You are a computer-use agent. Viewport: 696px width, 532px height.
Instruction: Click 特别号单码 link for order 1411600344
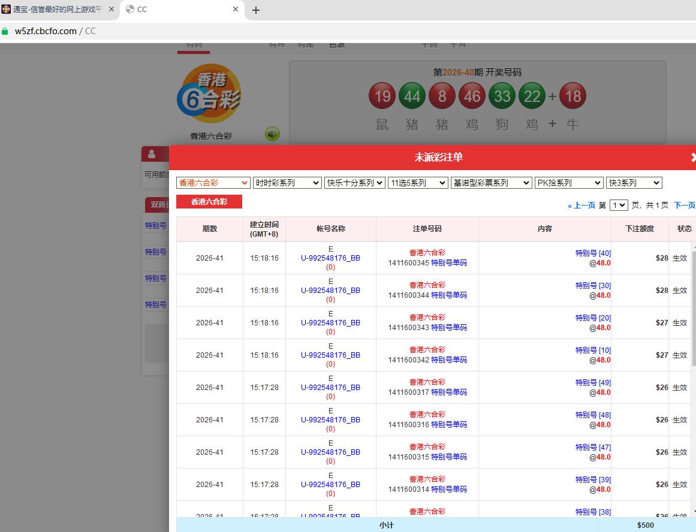click(448, 295)
